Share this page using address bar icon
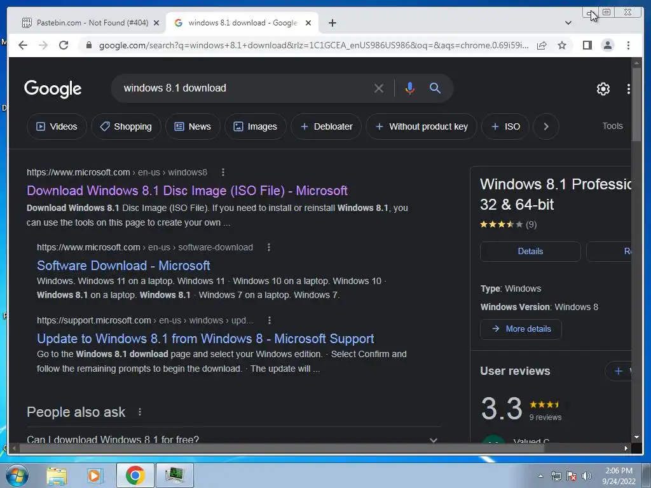Viewport: 651px width, 488px height. point(542,45)
